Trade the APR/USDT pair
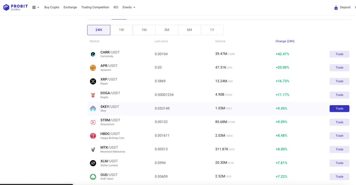356x185 pixels. point(339,68)
